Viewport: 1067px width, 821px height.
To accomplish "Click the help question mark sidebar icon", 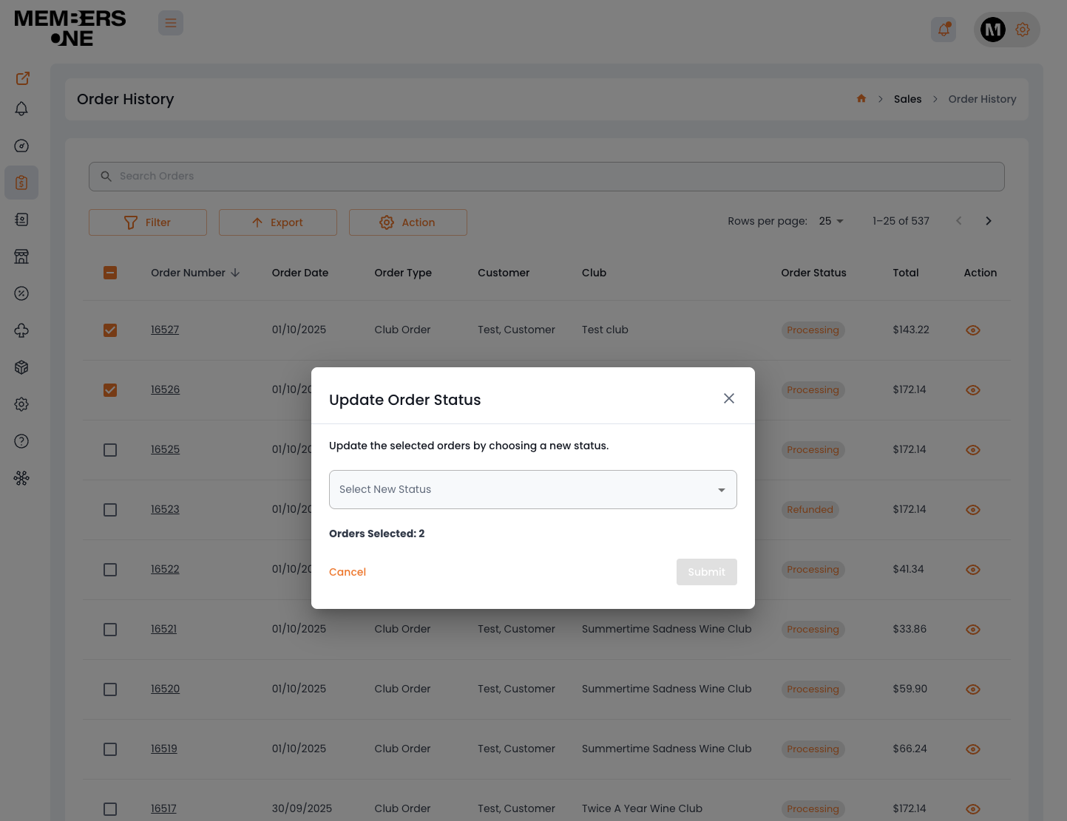I will (21, 441).
